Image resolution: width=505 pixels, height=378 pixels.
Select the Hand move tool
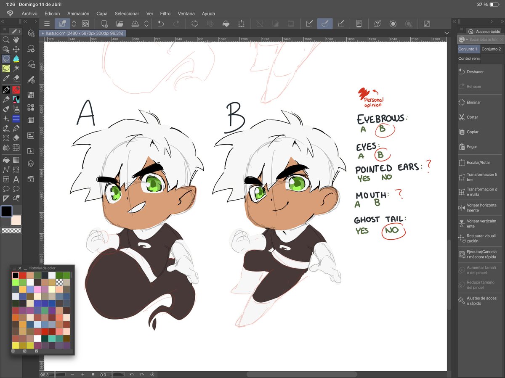(16, 40)
